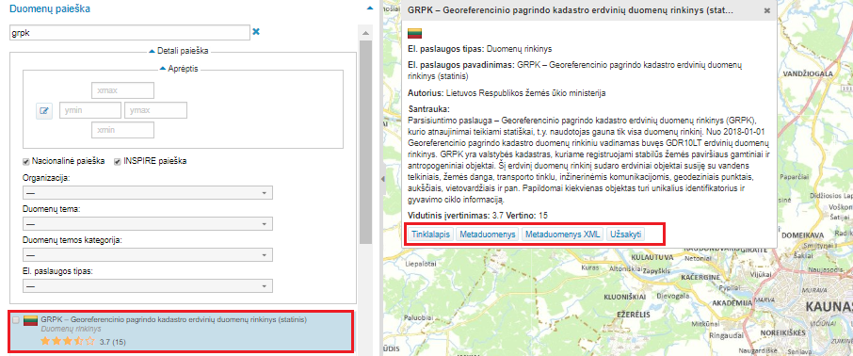
Task: Open the Organizacija dropdown
Action: [148, 193]
